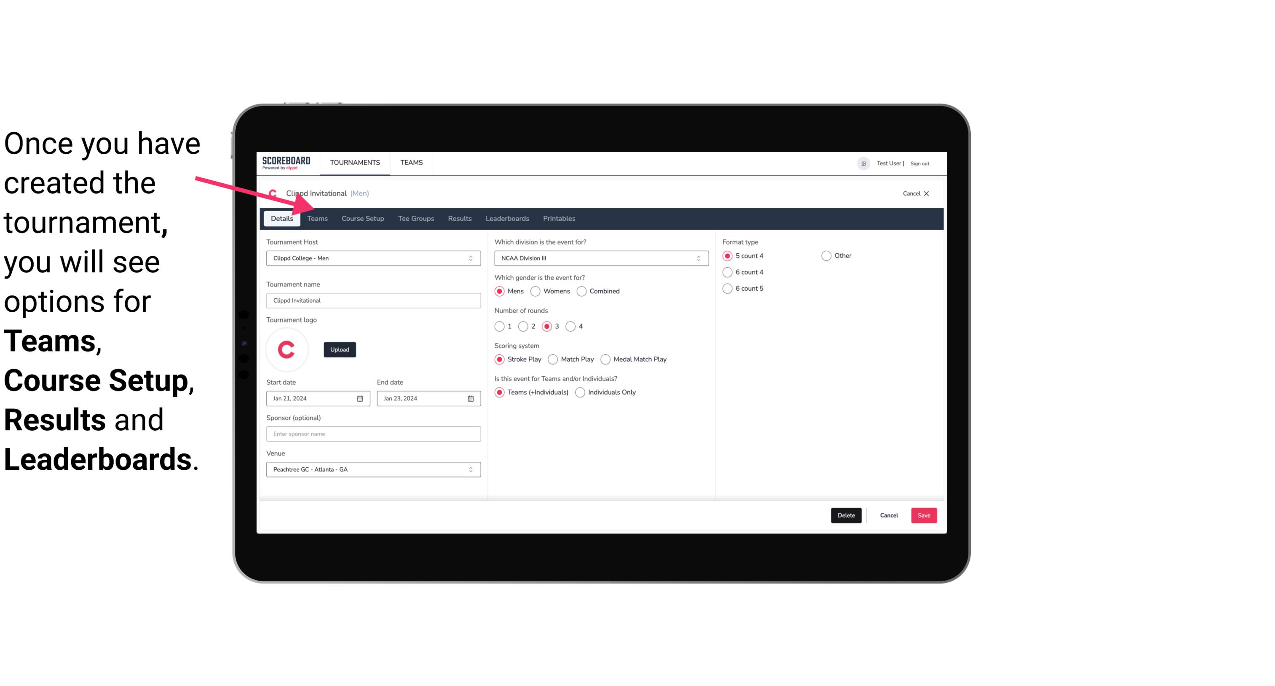Click the Upload logo button icon
1275x686 pixels.
pyautogui.click(x=340, y=349)
